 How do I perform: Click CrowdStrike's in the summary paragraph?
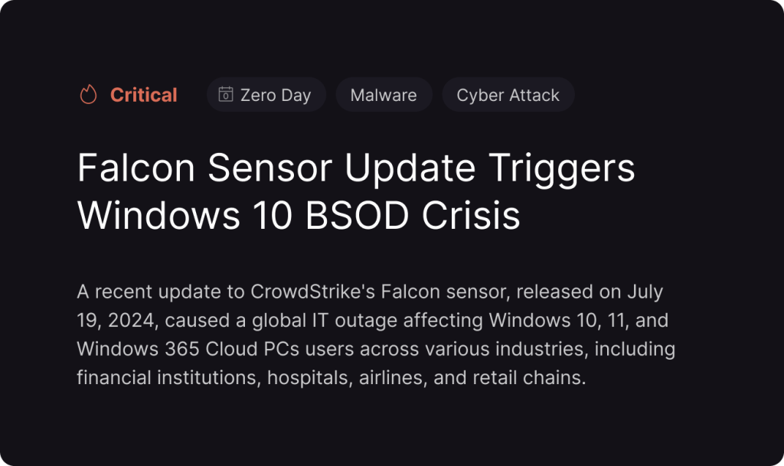pos(312,292)
